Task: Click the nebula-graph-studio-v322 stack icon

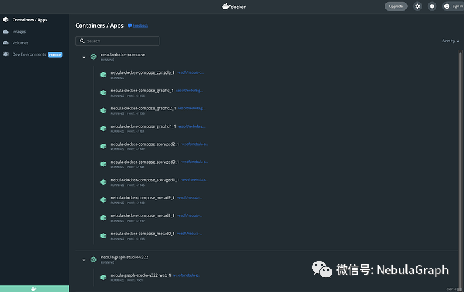Action: (x=93, y=260)
